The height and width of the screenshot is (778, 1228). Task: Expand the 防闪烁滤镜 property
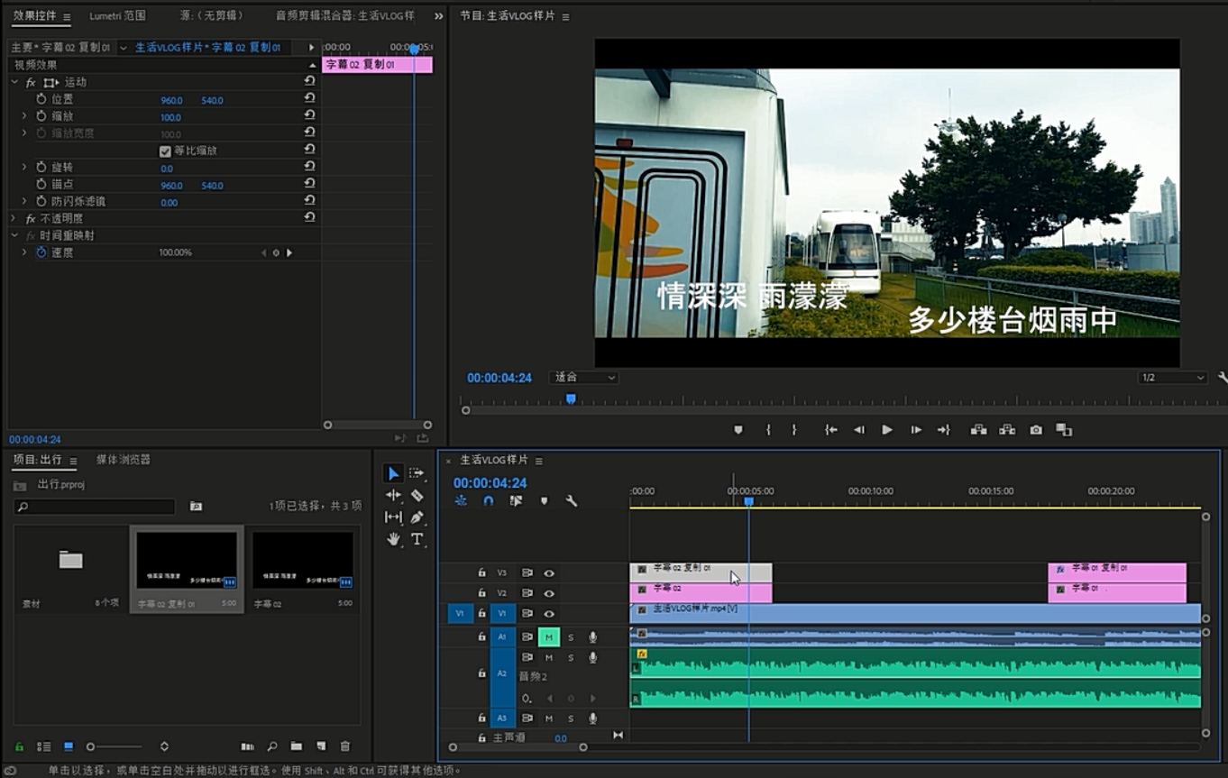point(24,201)
